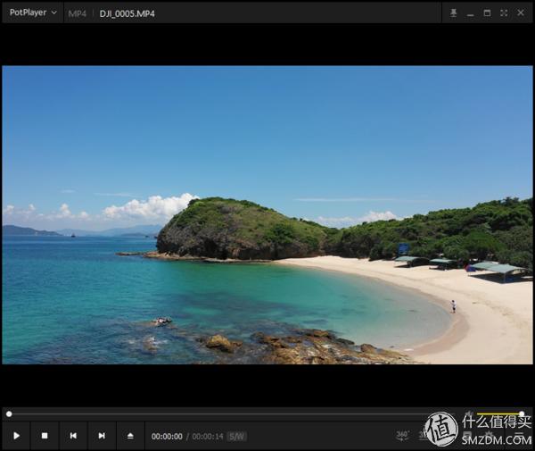Open the PotPlayer main menu dropdown
Screen dimensions: 535x451
click(33, 13)
